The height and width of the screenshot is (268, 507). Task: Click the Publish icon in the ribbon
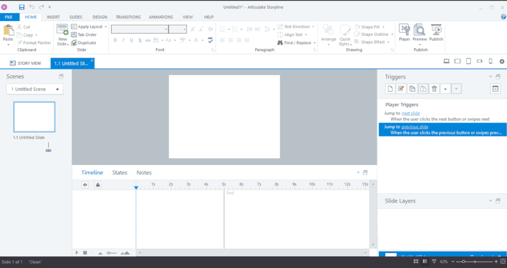[436, 32]
